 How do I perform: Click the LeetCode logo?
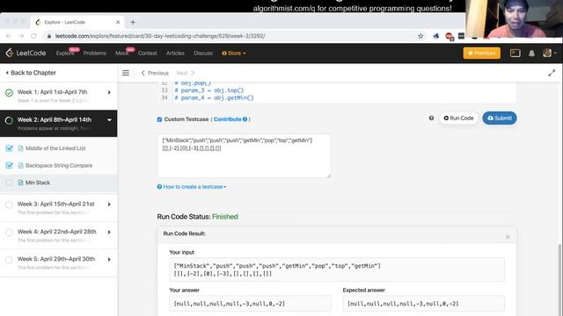26,53
